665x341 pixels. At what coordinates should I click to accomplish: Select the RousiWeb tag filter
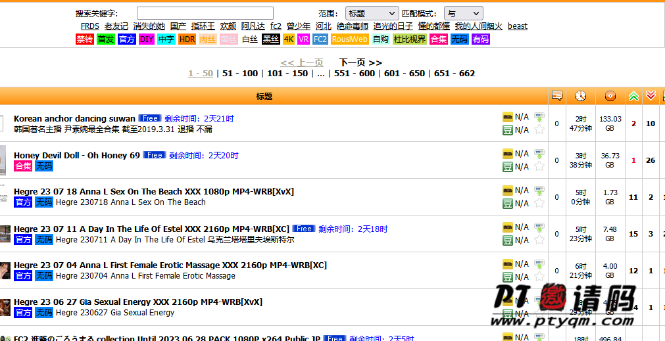pos(349,39)
